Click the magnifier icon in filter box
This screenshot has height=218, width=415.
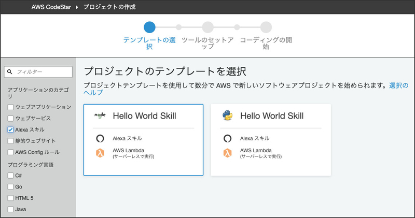click(10, 72)
